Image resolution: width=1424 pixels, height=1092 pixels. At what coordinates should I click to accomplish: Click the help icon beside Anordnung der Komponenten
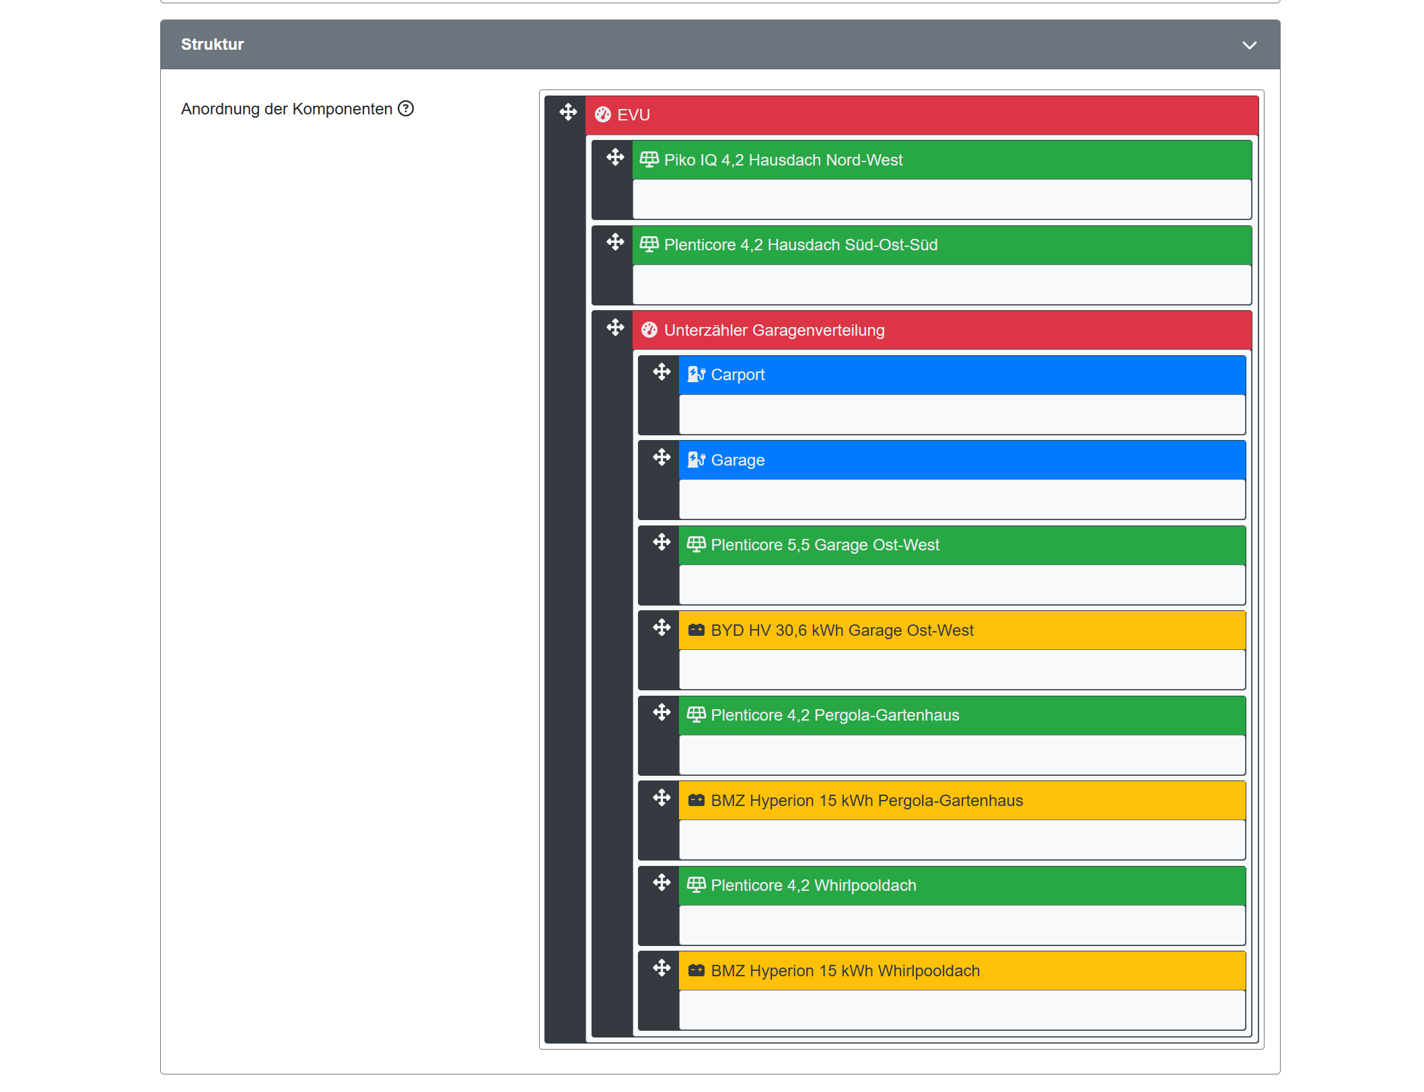[406, 108]
